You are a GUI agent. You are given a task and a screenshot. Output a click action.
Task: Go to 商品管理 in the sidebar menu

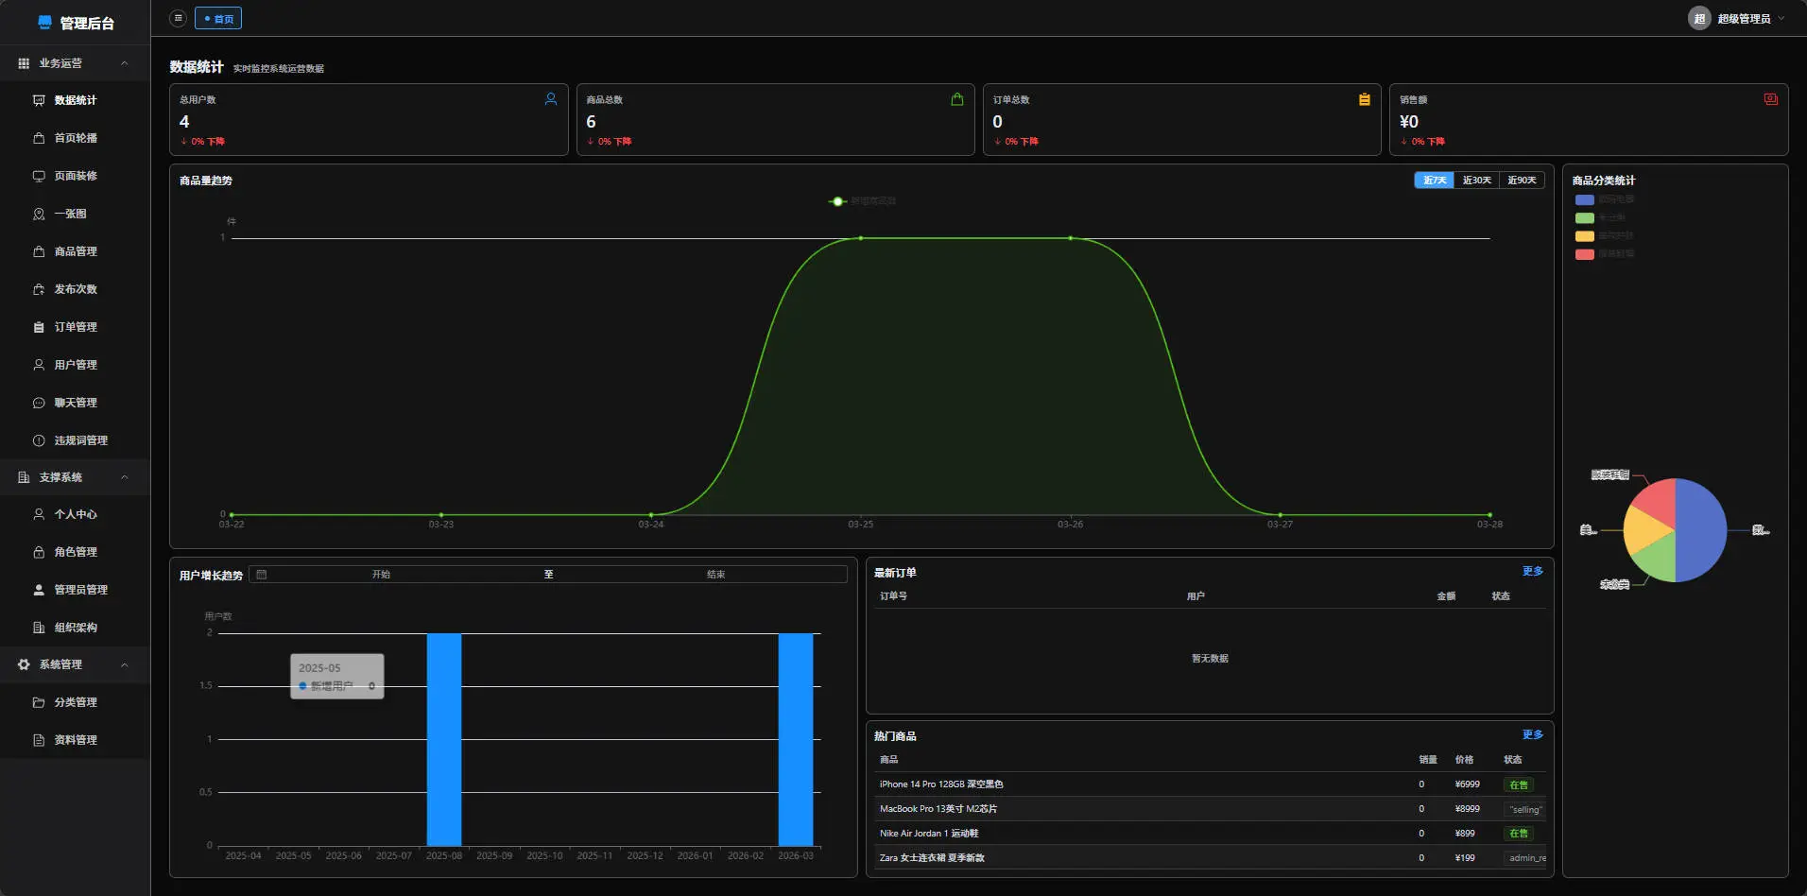(76, 251)
